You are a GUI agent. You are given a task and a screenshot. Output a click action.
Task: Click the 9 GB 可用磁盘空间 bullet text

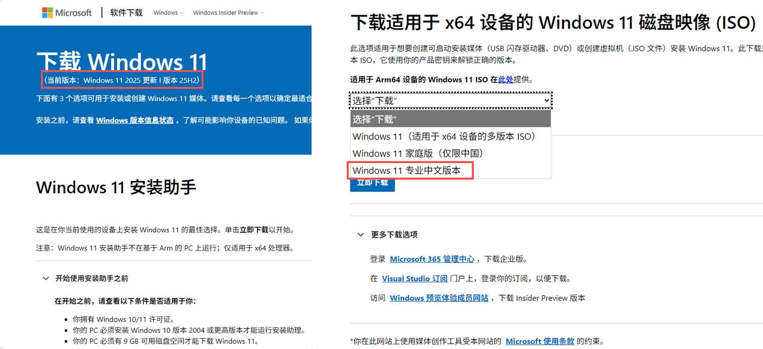pos(166,341)
